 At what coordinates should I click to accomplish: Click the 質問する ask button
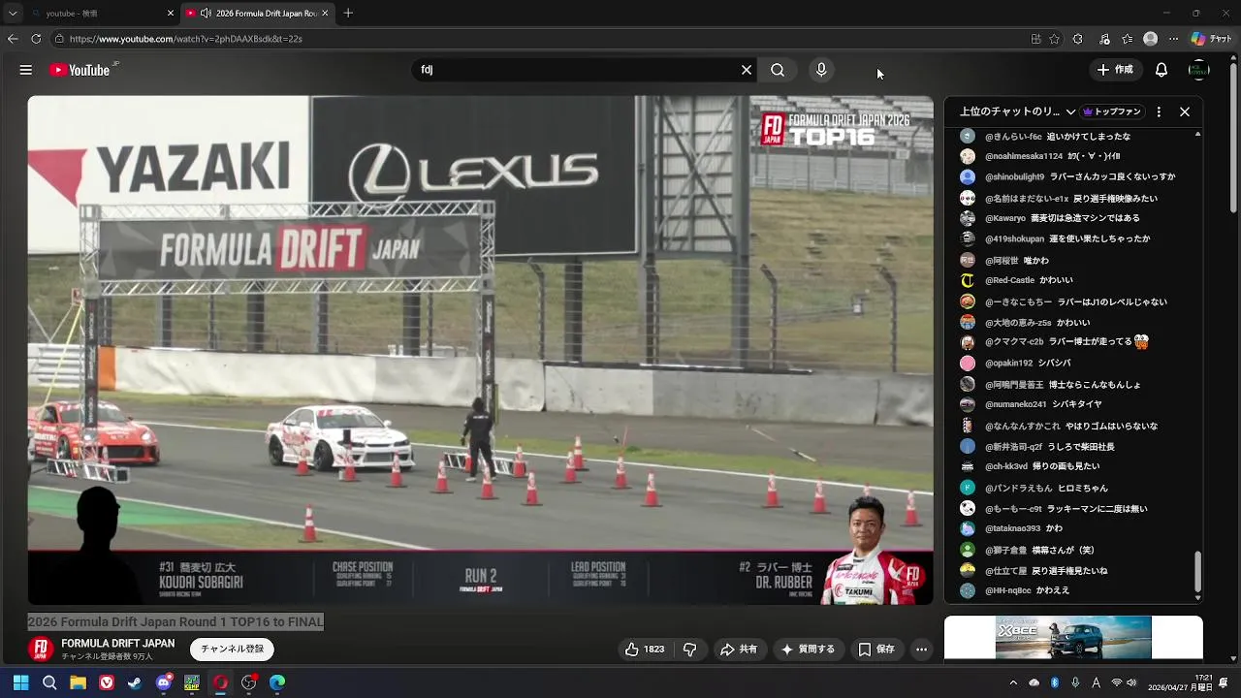click(x=808, y=650)
